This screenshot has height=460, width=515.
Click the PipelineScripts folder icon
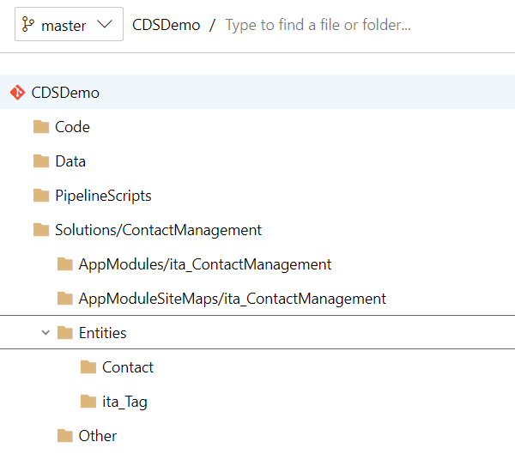click(x=41, y=196)
